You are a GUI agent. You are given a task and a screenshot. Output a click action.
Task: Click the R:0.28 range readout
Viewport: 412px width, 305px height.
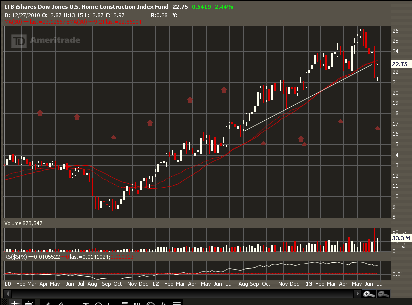click(x=159, y=15)
